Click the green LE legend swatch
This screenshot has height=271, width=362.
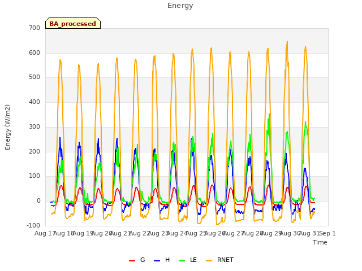tap(182, 261)
